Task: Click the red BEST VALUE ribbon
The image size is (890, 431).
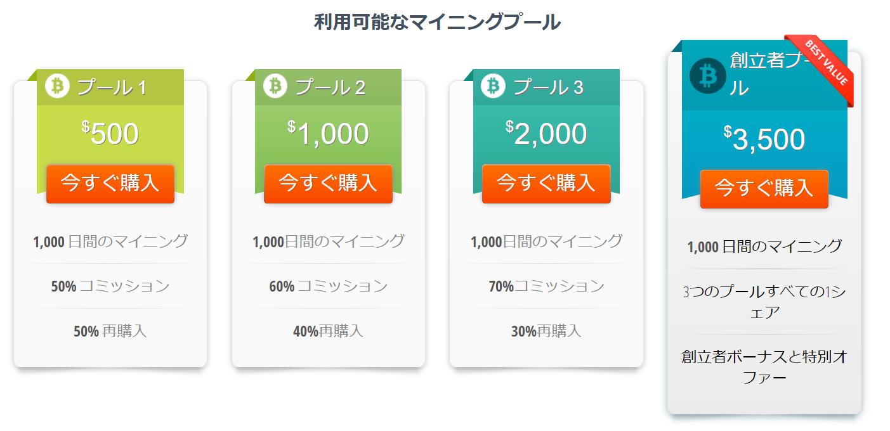Action: (822, 67)
